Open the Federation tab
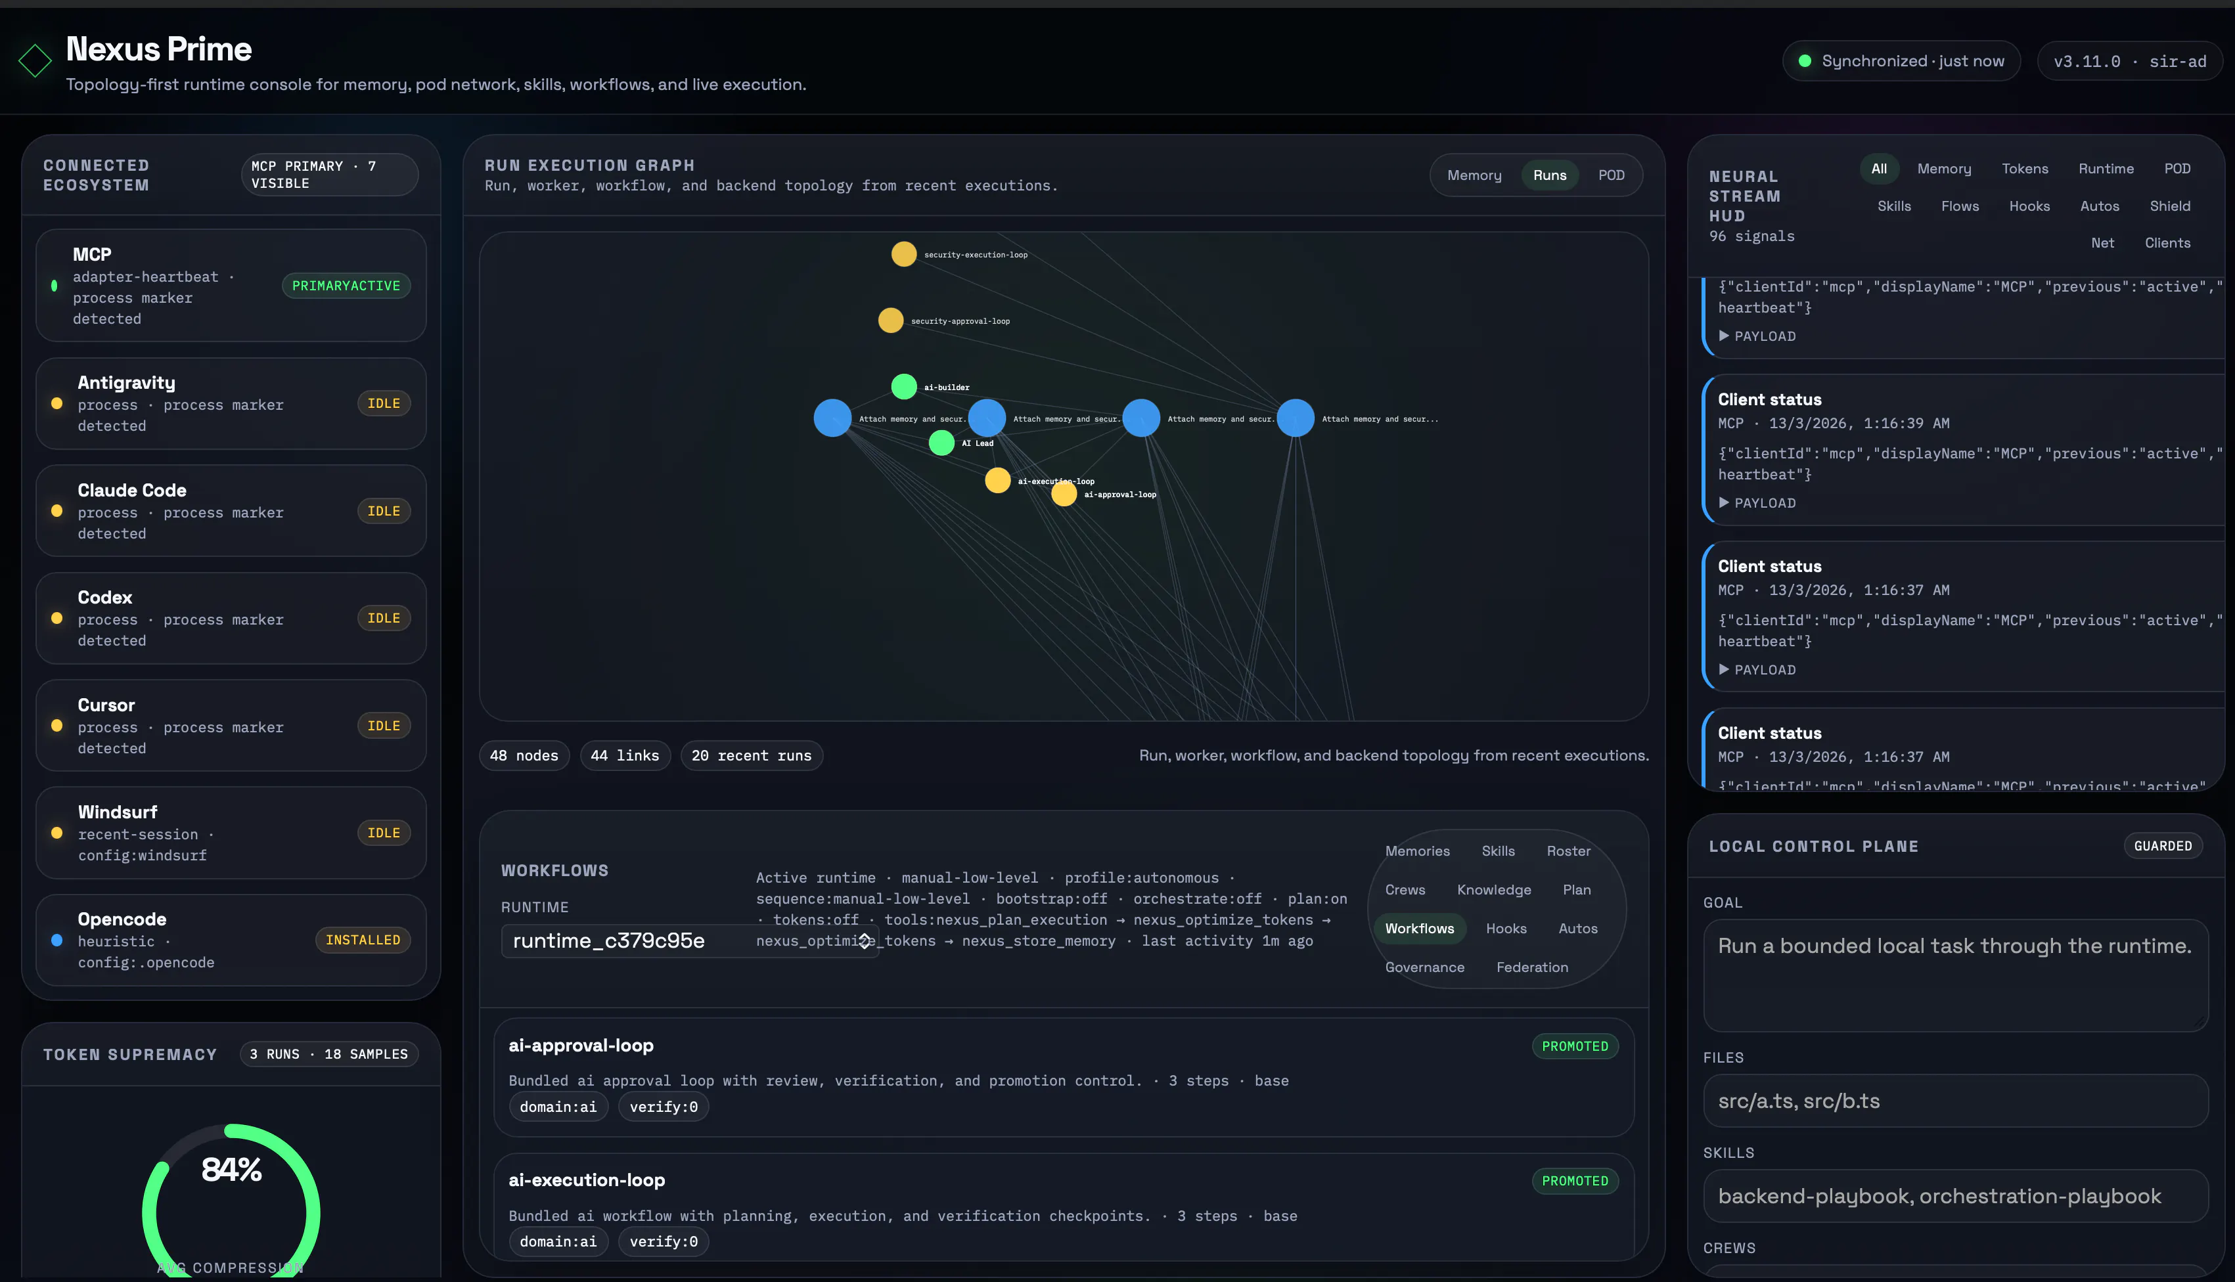The image size is (2235, 1282). (x=1531, y=967)
